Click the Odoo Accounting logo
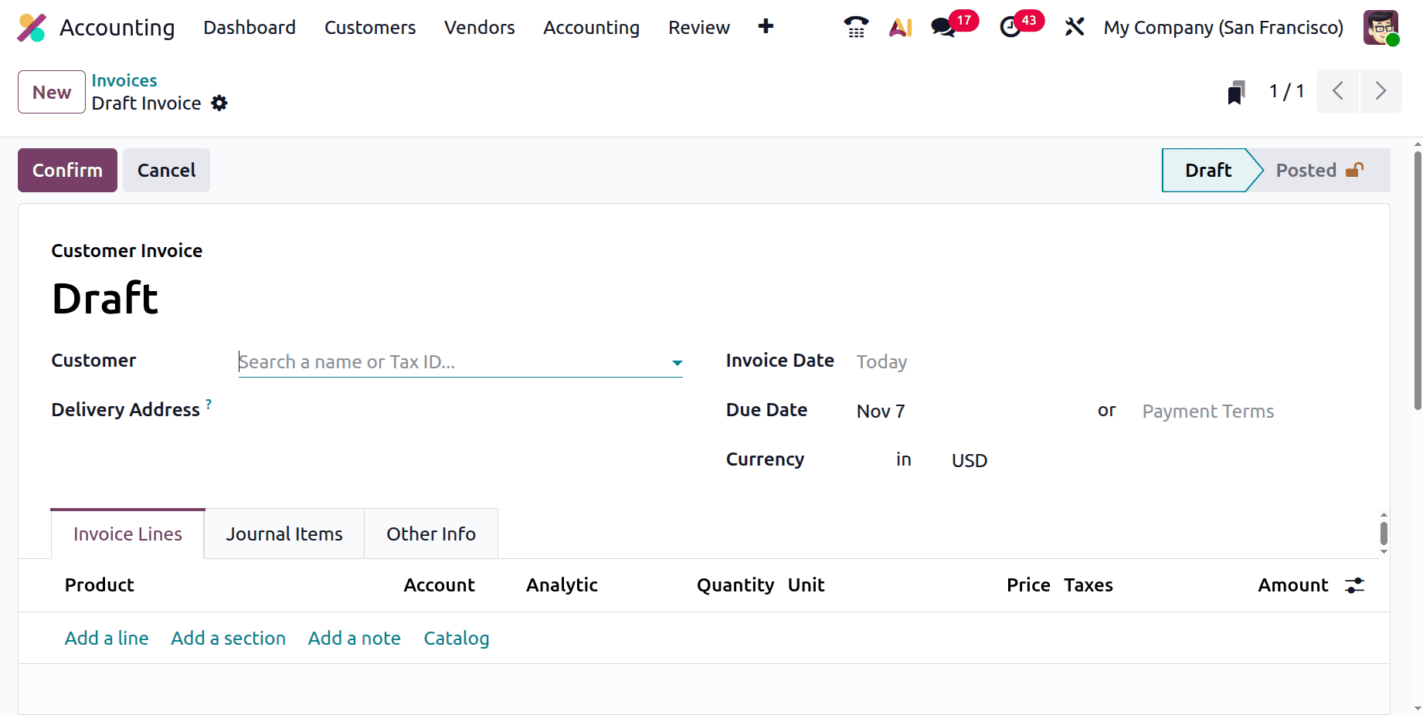 [x=32, y=26]
